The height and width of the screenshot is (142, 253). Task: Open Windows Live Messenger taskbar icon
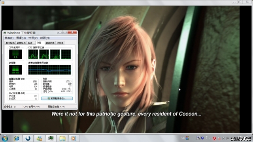click(39, 138)
